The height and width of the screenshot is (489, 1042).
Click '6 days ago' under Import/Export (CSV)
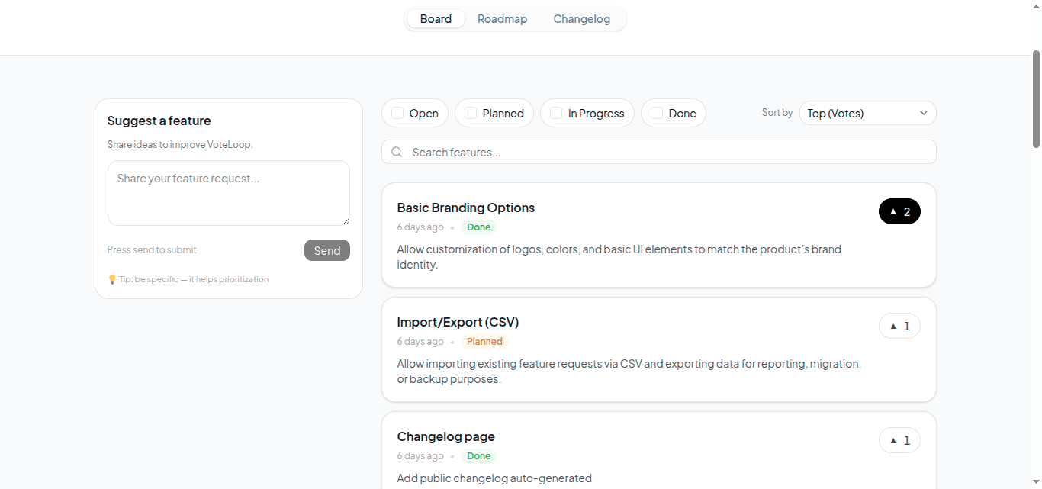pos(420,341)
